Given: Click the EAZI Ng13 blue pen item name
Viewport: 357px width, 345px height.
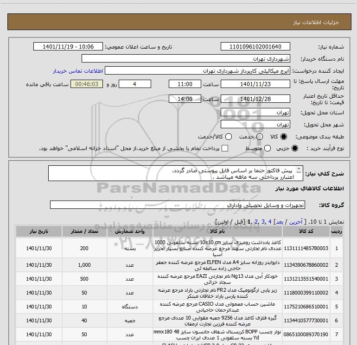Looking at the screenshot, I should coord(217,279).
